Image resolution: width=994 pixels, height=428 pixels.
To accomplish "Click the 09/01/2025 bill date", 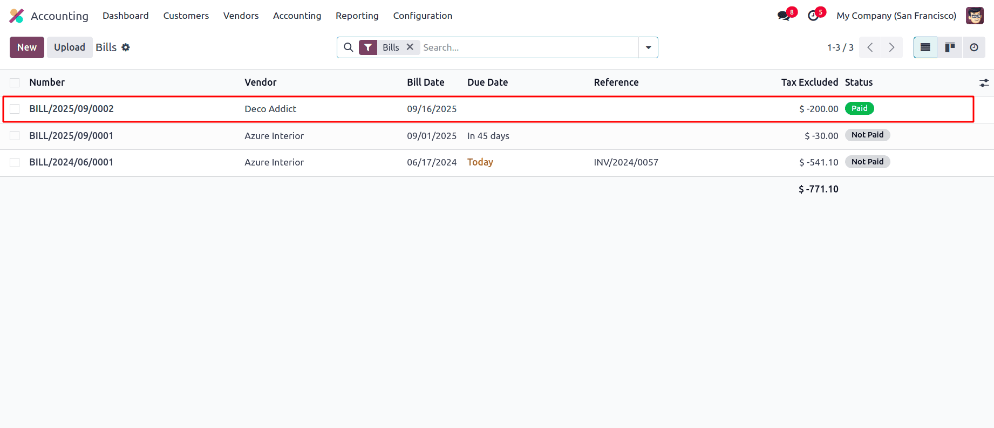I will click(x=432, y=136).
